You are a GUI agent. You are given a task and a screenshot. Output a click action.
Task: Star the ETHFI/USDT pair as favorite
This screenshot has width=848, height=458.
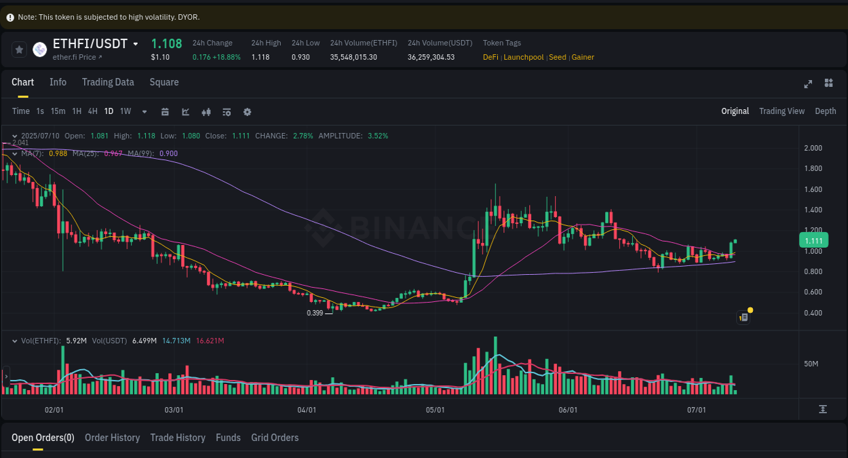pos(19,49)
